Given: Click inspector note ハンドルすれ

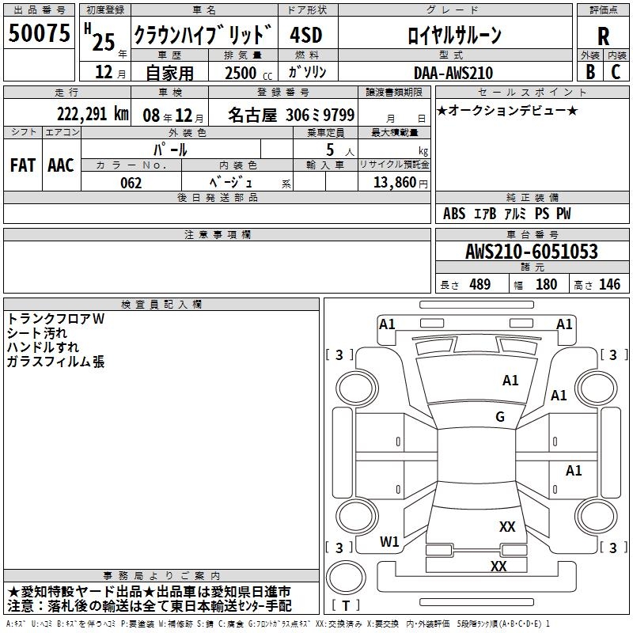Looking at the screenshot, I should (x=43, y=347).
